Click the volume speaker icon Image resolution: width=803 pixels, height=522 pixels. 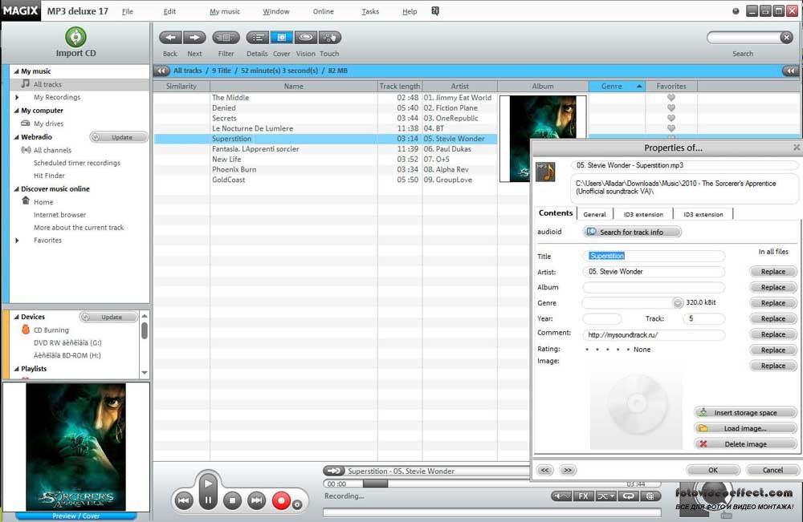(562, 496)
